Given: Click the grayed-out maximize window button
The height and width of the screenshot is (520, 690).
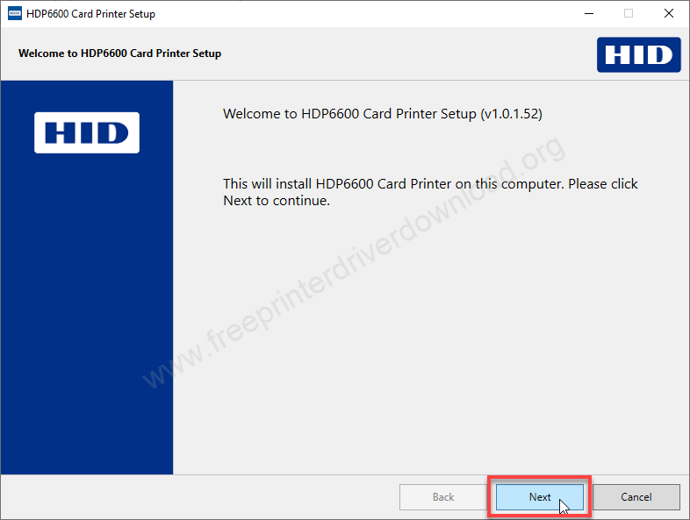Looking at the screenshot, I should pos(629,14).
